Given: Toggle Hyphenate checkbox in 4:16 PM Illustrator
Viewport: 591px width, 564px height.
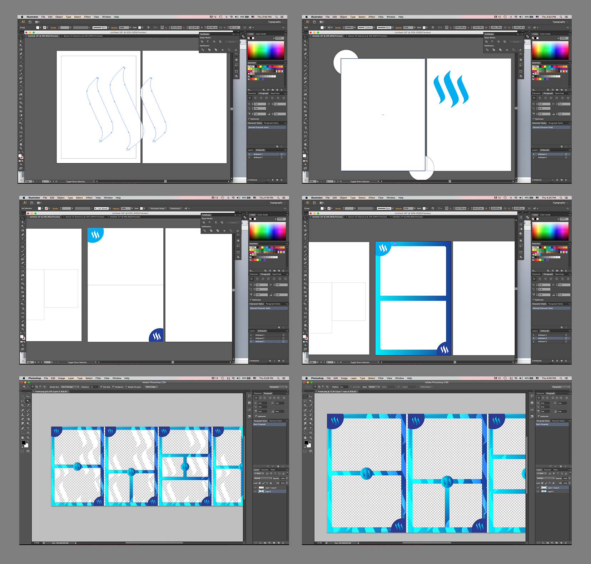Looking at the screenshot, I should [x=251, y=300].
